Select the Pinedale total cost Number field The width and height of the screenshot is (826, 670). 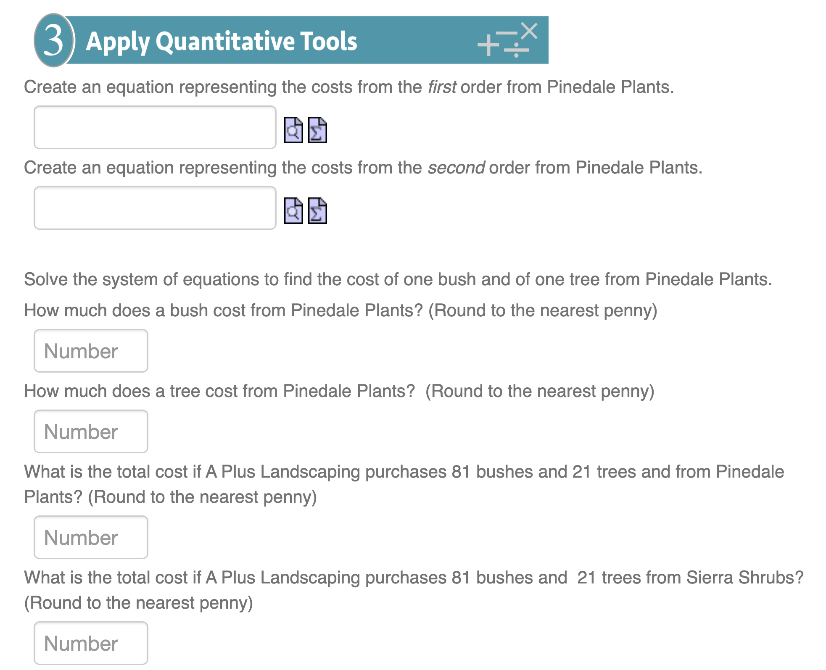[x=91, y=537]
